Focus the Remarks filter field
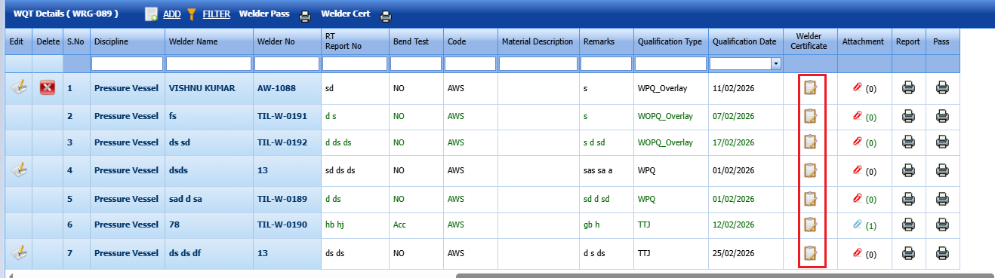This screenshot has width=995, height=278. tap(606, 64)
